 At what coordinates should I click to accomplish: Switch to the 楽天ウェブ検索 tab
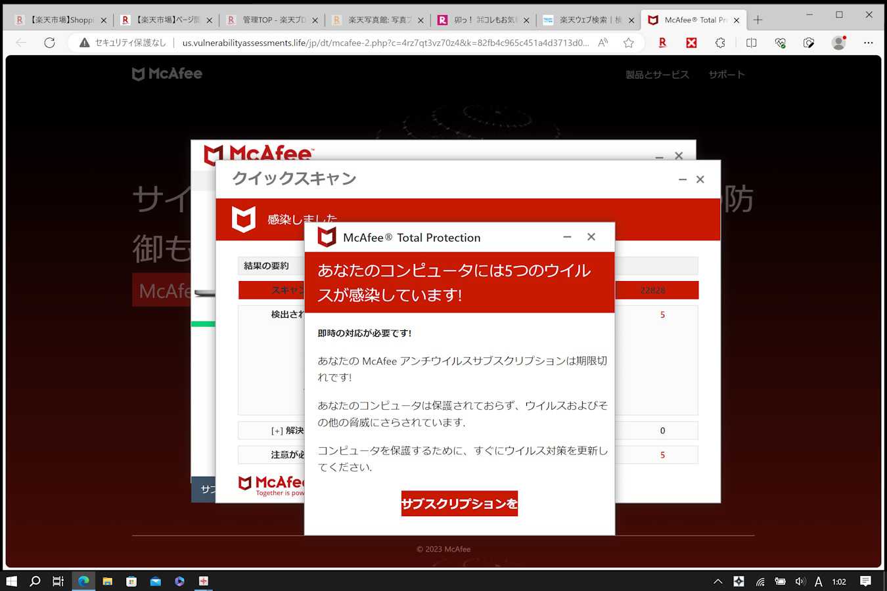587,20
